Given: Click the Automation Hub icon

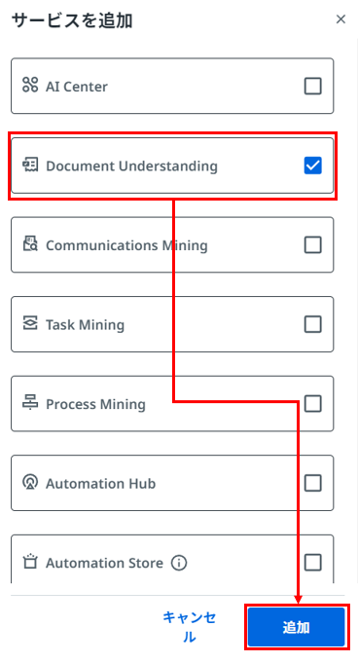Looking at the screenshot, I should point(30,483).
